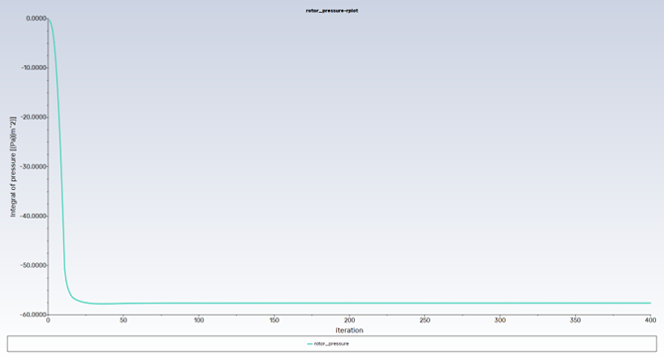The width and height of the screenshot is (664, 359).
Task: Click the 200 iteration tick label
Action: 350,320
